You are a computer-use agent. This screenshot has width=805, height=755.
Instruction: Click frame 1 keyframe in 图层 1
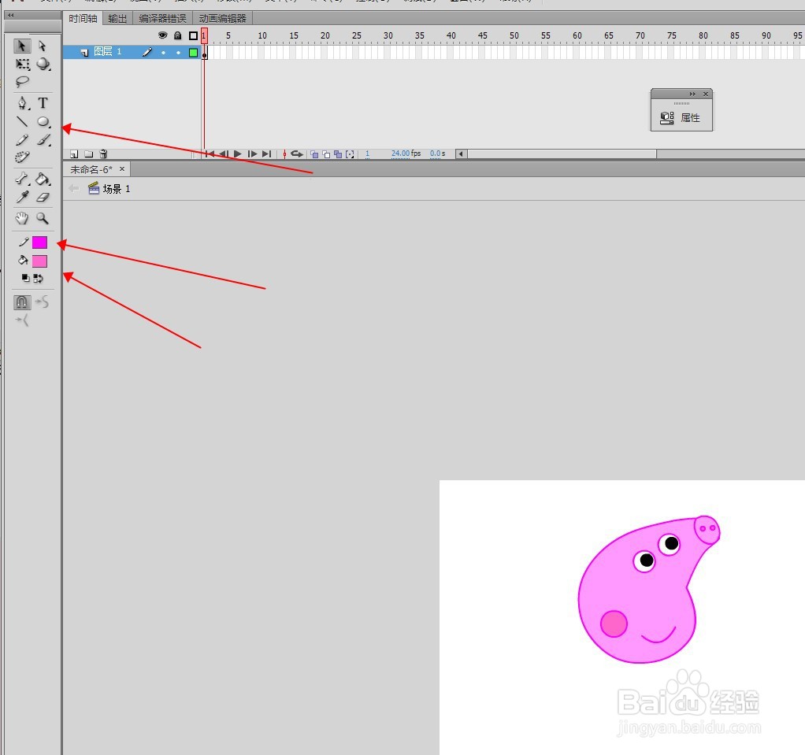click(204, 52)
